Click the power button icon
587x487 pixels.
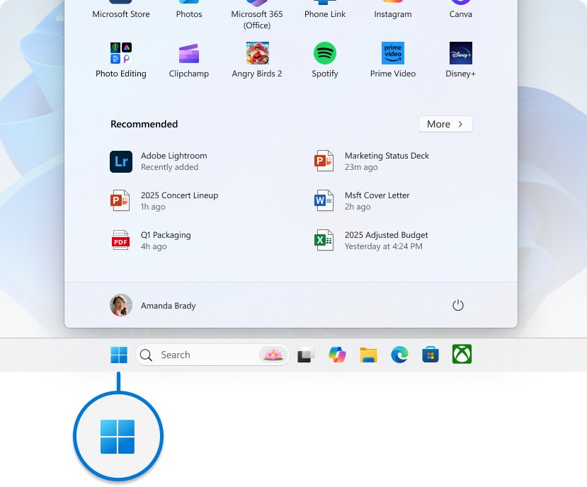tap(458, 306)
